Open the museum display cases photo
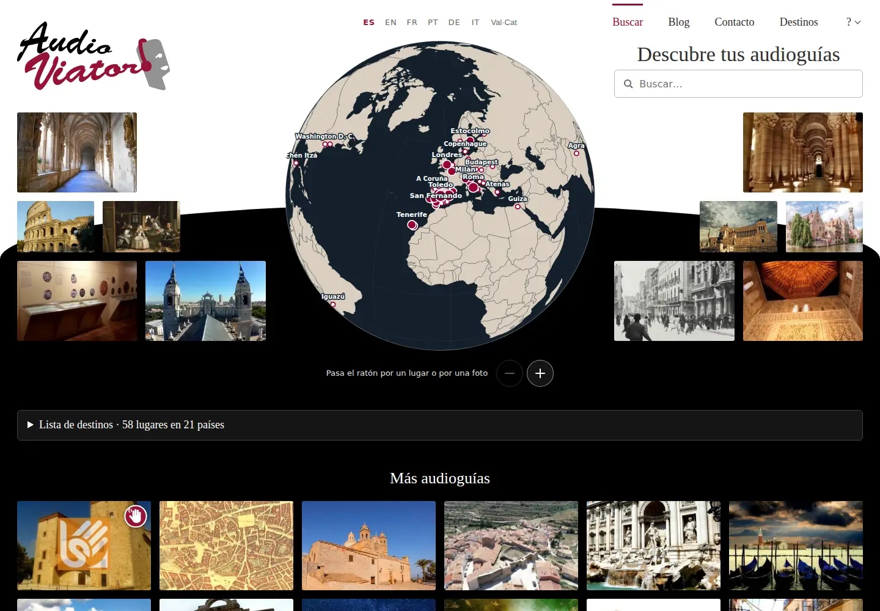This screenshot has width=880, height=611. click(77, 301)
